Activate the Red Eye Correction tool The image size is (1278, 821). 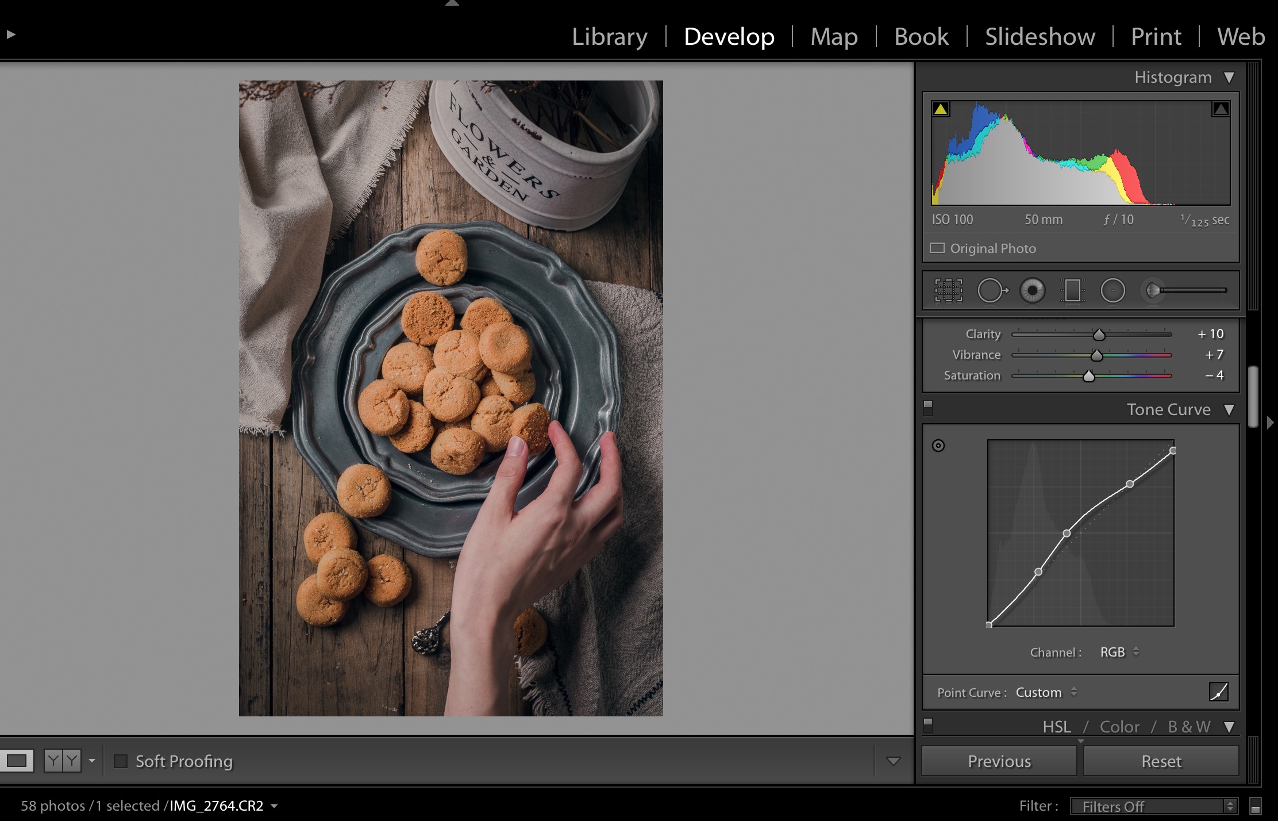click(x=1032, y=291)
